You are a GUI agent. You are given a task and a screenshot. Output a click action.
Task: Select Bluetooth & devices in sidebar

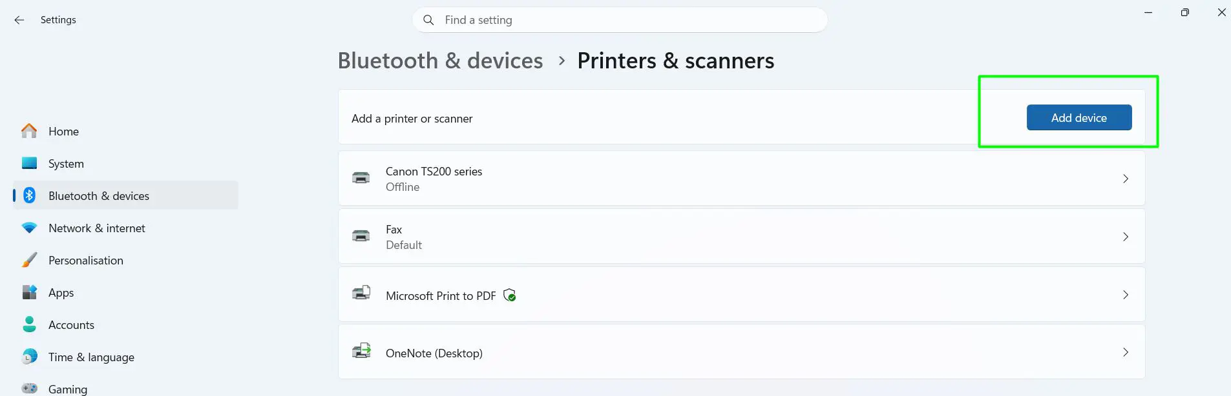125,195
